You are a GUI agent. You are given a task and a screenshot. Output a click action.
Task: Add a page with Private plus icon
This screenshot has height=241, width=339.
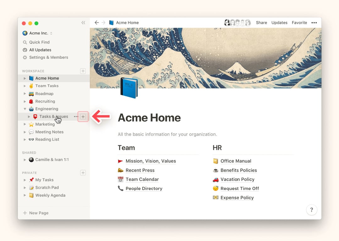click(83, 173)
